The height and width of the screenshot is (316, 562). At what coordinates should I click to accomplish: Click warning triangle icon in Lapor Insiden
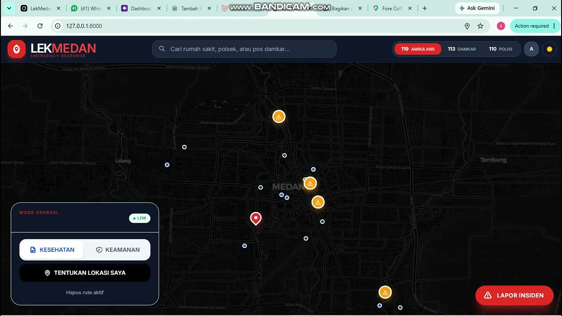488,295
